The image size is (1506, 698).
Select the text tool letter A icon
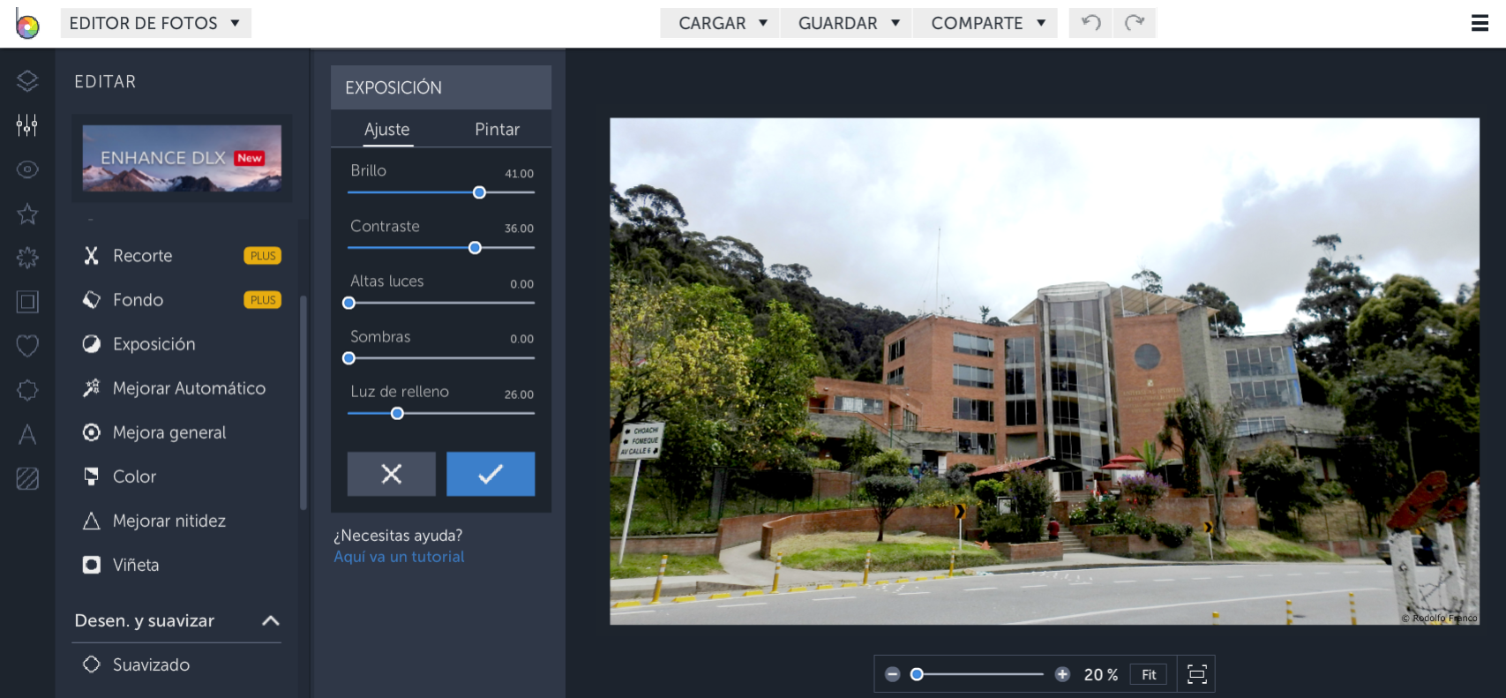27,434
